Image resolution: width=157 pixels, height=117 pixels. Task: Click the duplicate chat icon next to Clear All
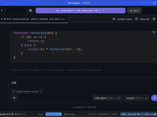pyautogui.click(x=154, y=19)
